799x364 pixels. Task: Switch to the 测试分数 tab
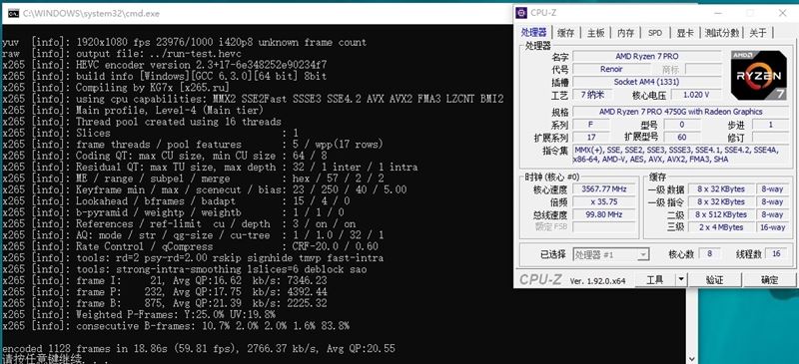[x=721, y=33]
